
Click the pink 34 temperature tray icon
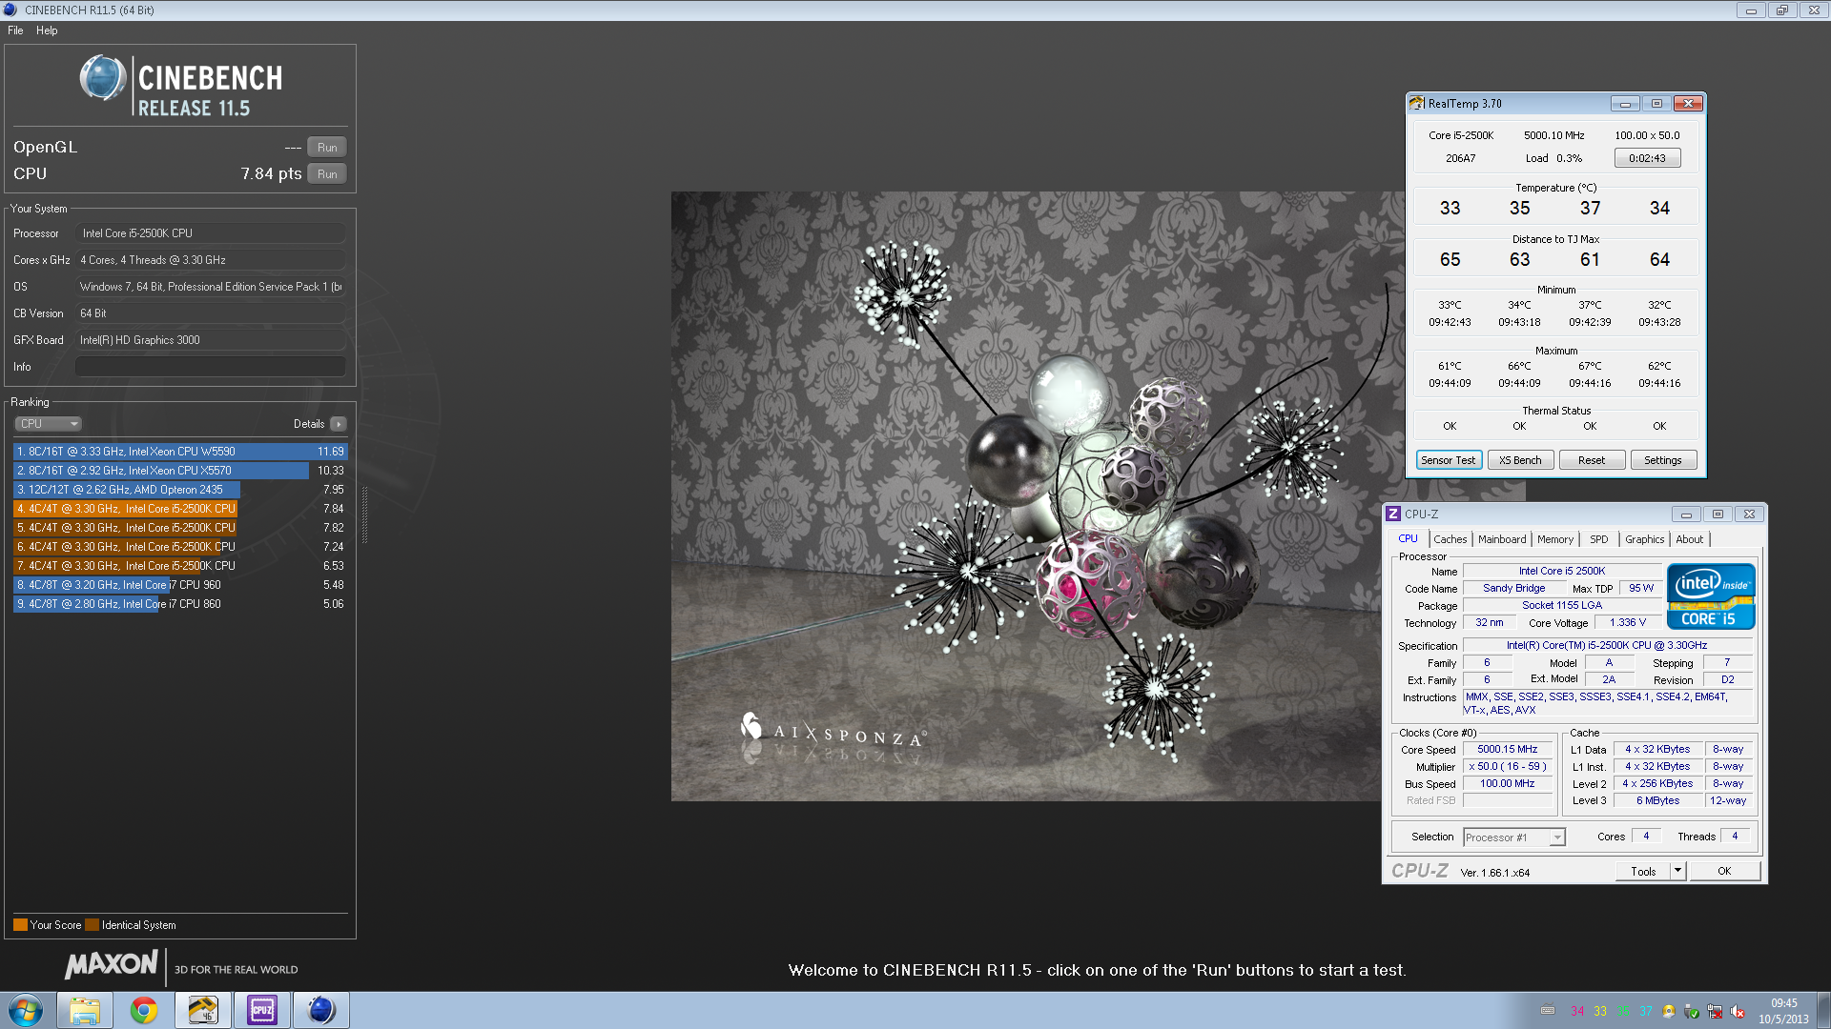[x=1577, y=1011]
